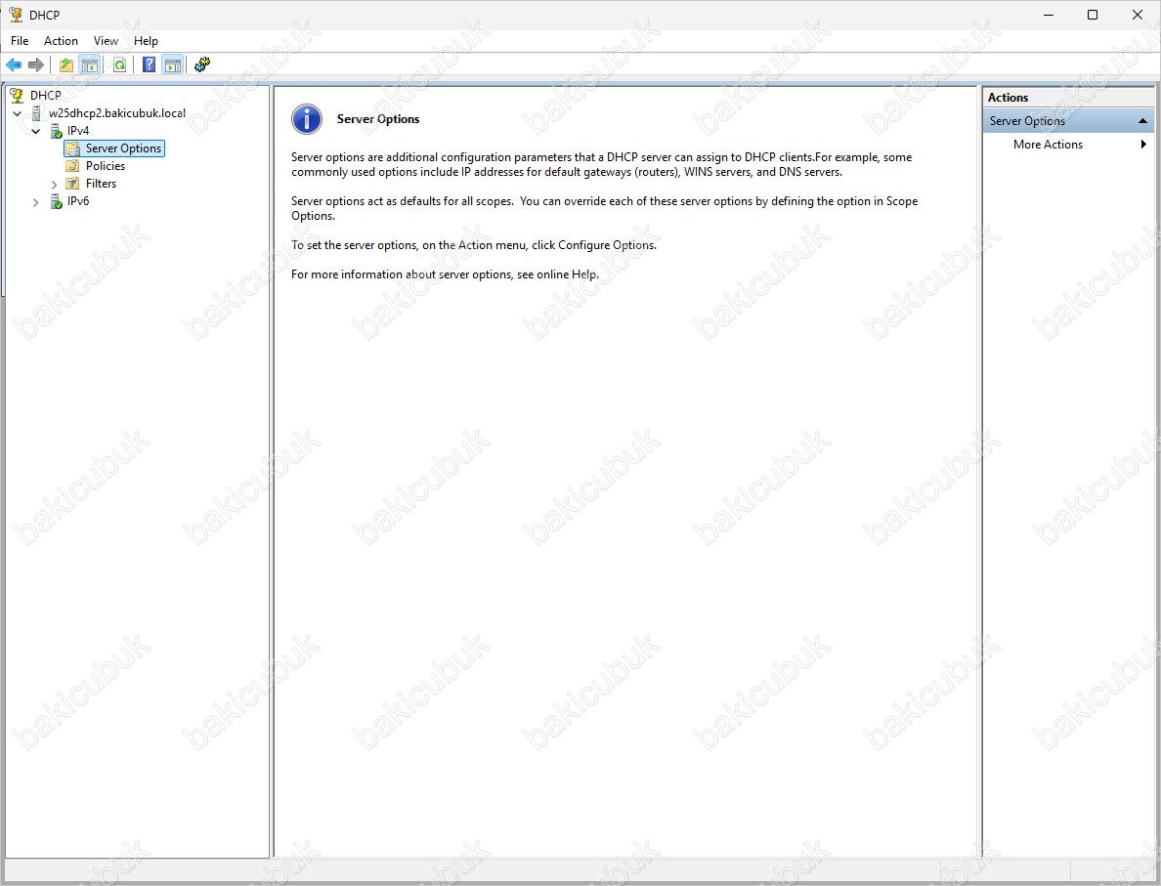1161x886 pixels.
Task: Expand the Filters tree node
Action: coord(55,184)
